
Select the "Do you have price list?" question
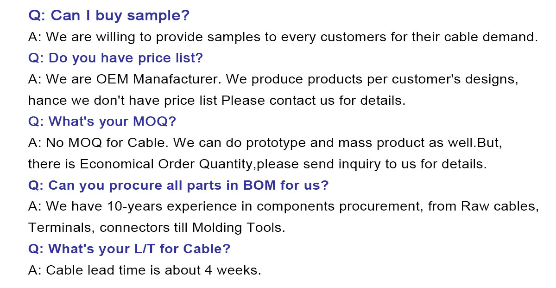click(116, 58)
